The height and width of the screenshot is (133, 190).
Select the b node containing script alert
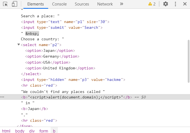coord(77,97)
